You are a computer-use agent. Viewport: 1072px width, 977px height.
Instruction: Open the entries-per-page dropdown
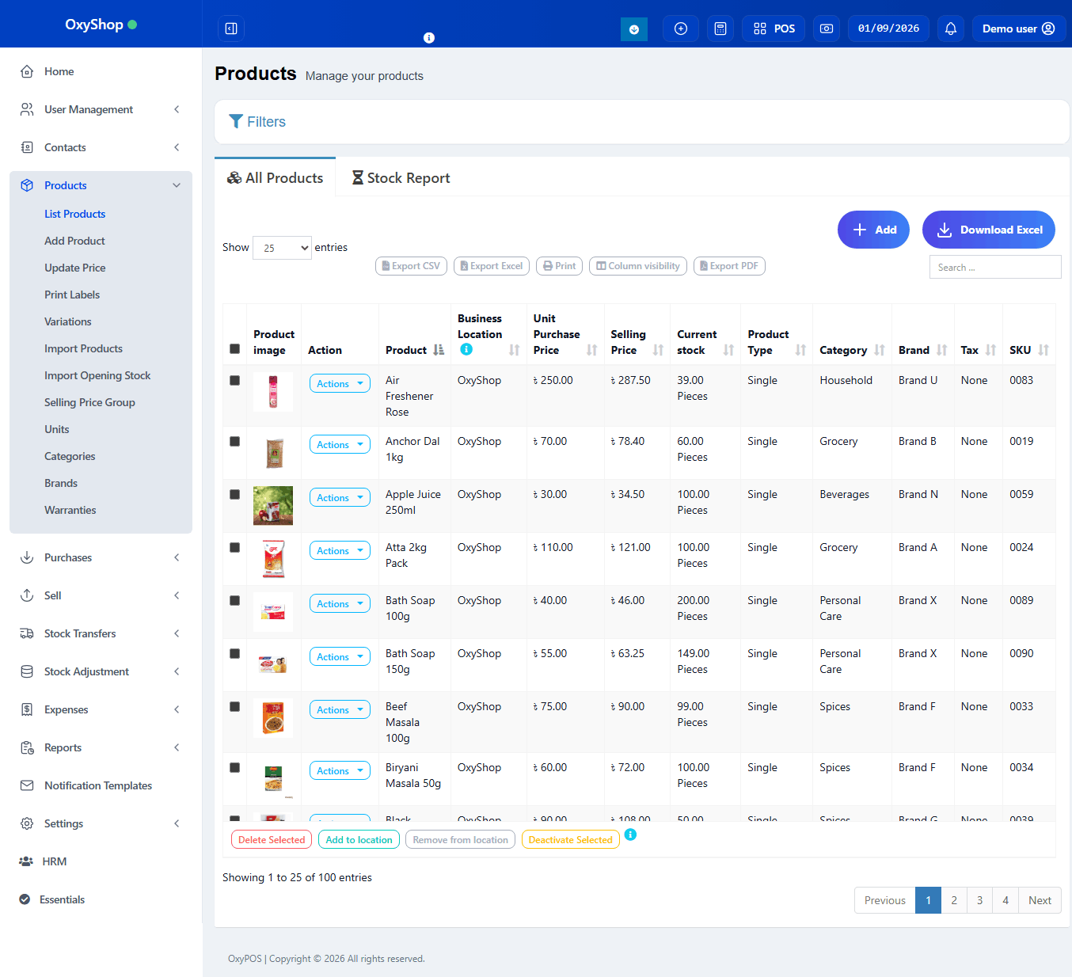tap(282, 248)
